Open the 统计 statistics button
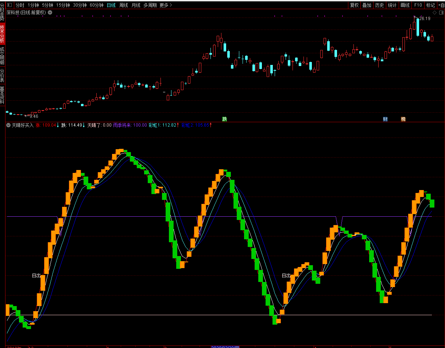Screen dimensions: 445x348 coord(392,5)
